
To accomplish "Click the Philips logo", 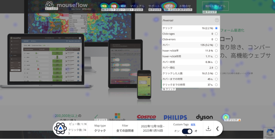I will pos(175,117).
